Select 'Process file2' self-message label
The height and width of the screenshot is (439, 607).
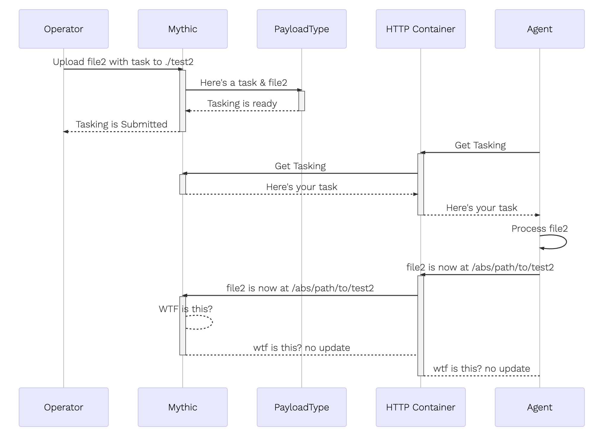(x=540, y=229)
